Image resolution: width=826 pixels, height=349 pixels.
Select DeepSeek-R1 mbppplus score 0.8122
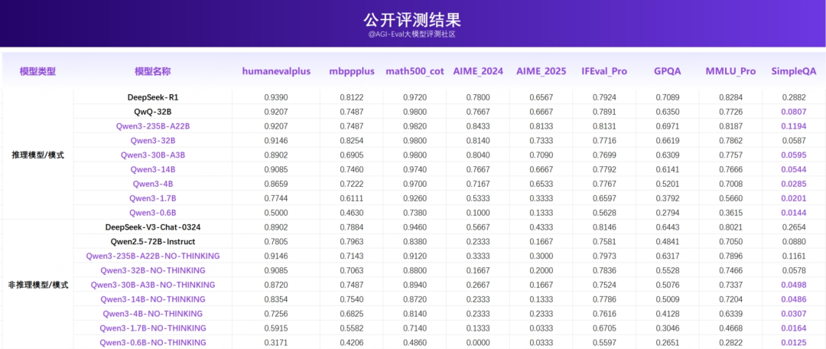pyautogui.click(x=352, y=97)
